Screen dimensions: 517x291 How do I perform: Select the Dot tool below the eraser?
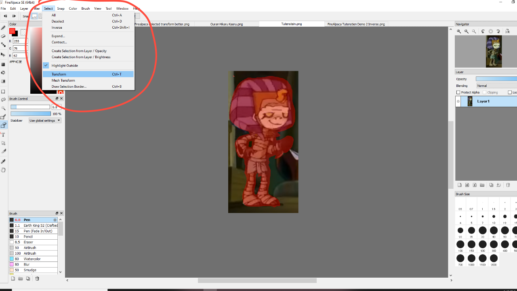click(3, 44)
